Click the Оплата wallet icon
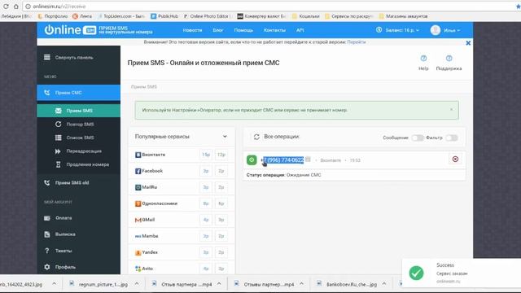 tap(47, 218)
